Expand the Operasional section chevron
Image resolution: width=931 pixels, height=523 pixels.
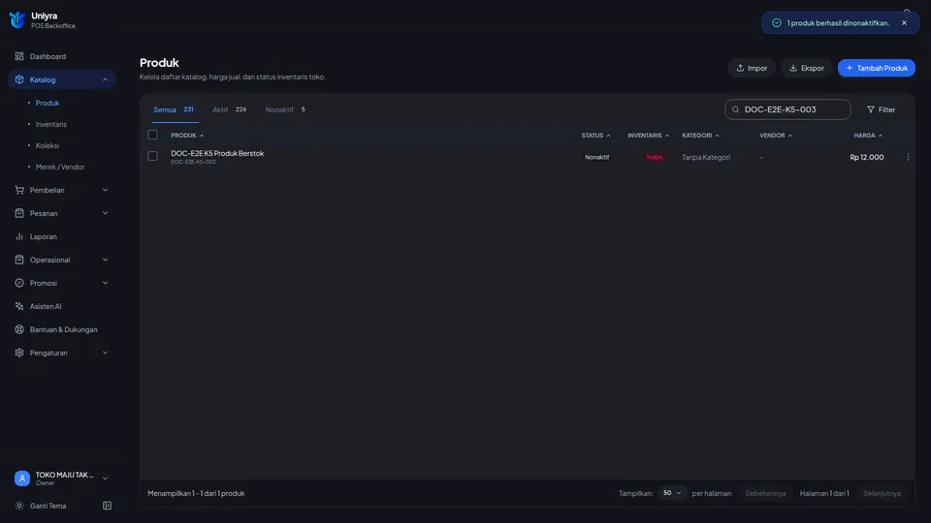(x=105, y=260)
